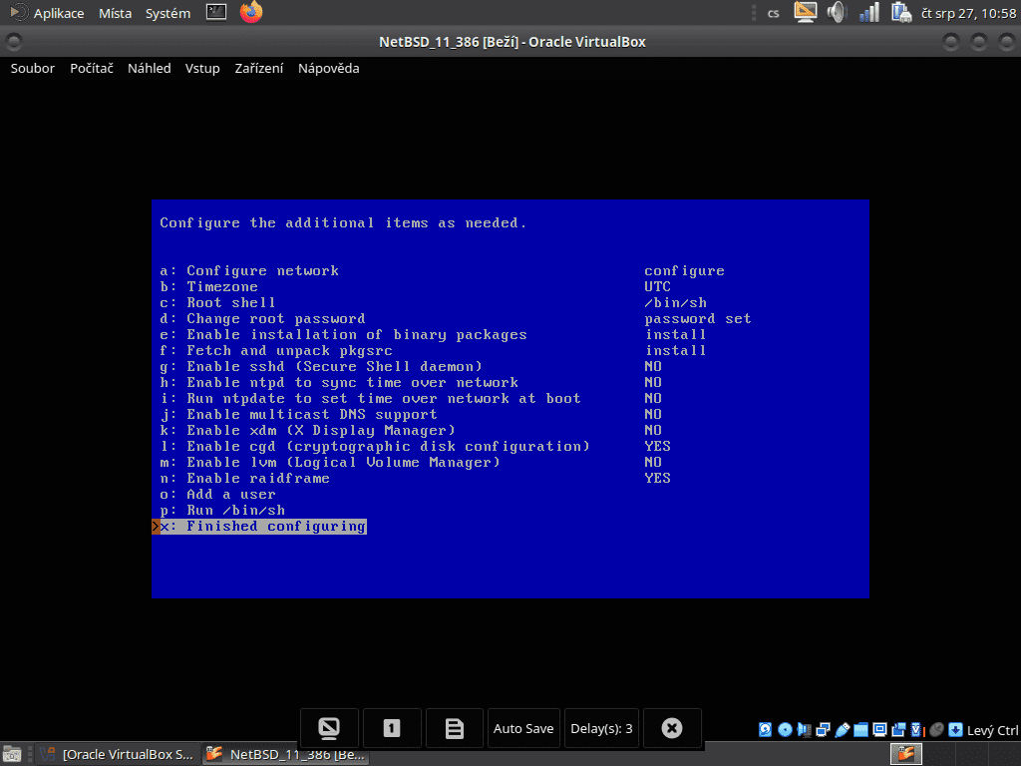Open the Aplikace panel menu
Screen dimensions: 1021x766
[x=59, y=13]
